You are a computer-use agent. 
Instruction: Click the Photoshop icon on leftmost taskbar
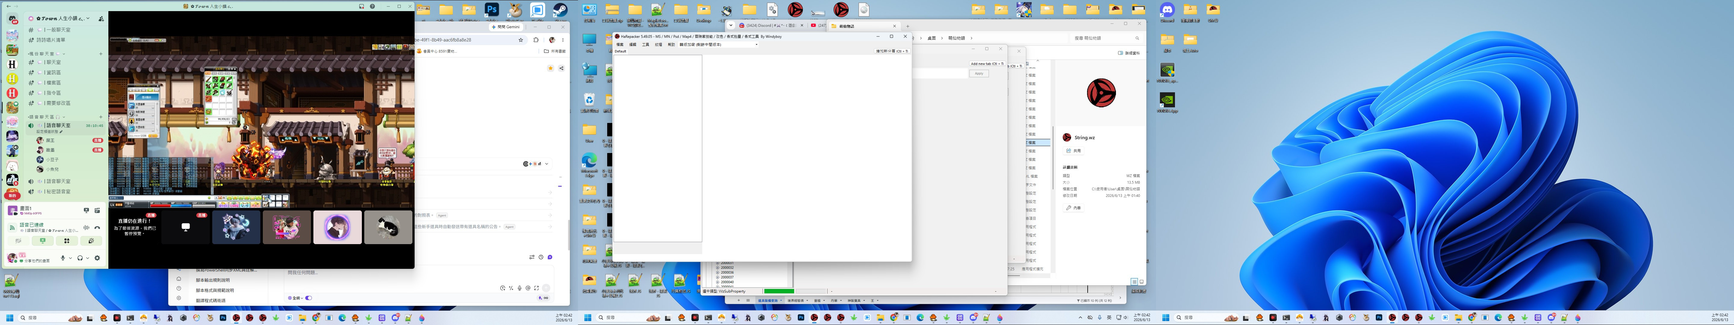tap(223, 317)
